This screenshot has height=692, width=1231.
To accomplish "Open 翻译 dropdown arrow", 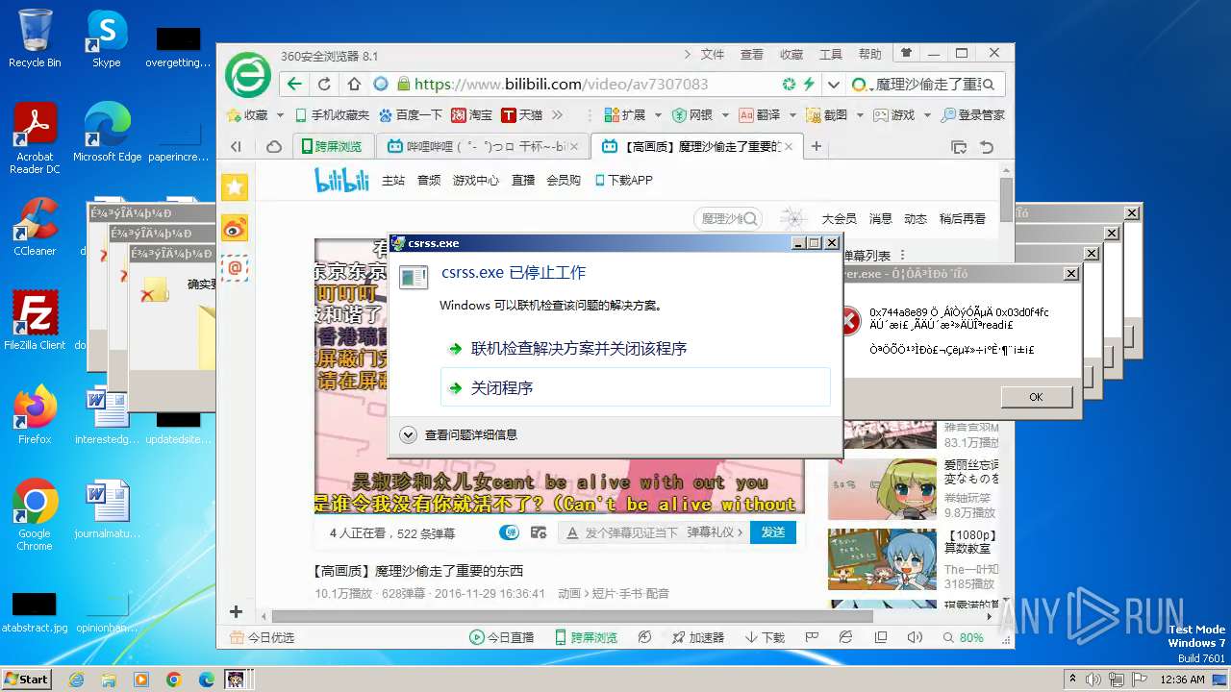I will 792,115.
